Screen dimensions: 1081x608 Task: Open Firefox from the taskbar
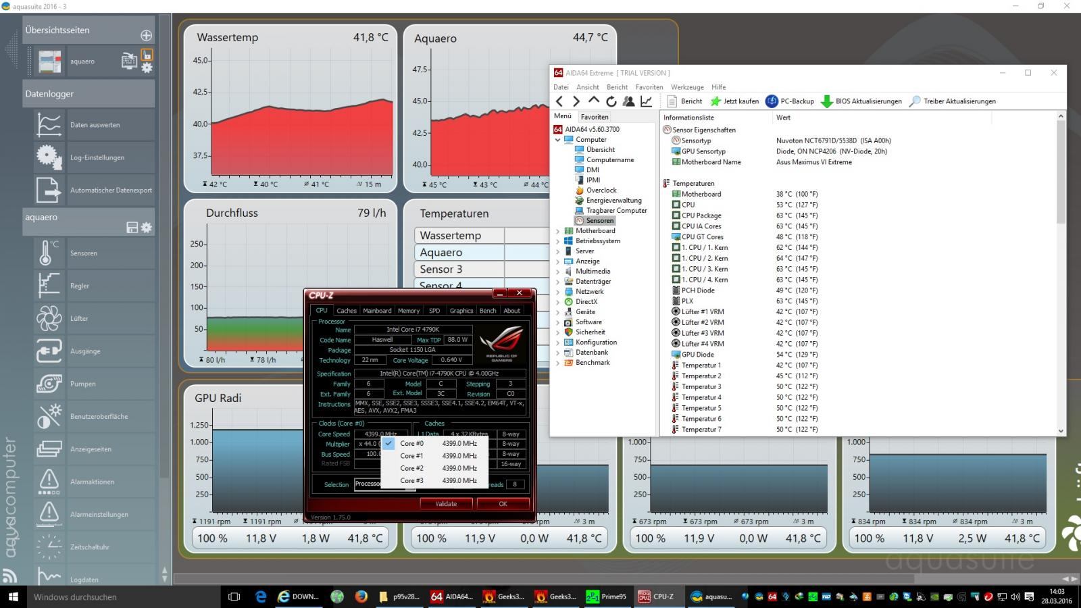pyautogui.click(x=361, y=597)
